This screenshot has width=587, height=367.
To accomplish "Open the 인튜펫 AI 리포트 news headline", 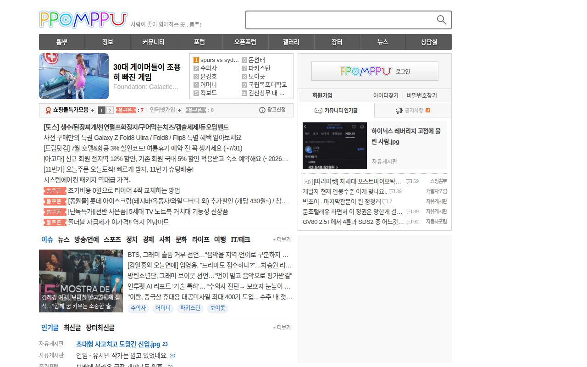I will click(209, 286).
